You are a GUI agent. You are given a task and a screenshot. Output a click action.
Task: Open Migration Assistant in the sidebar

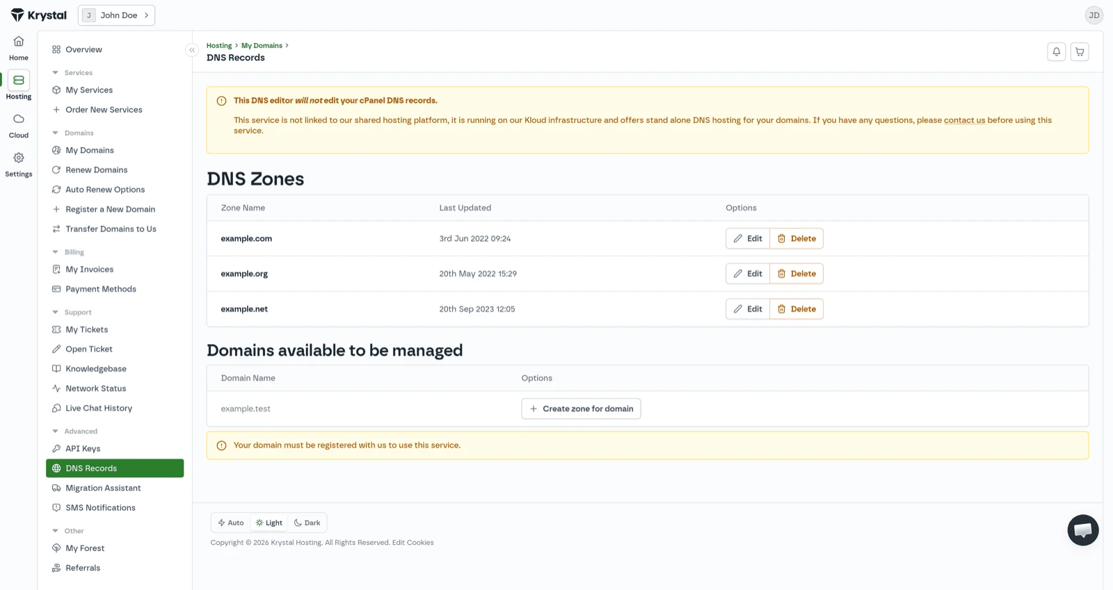[x=115, y=488]
